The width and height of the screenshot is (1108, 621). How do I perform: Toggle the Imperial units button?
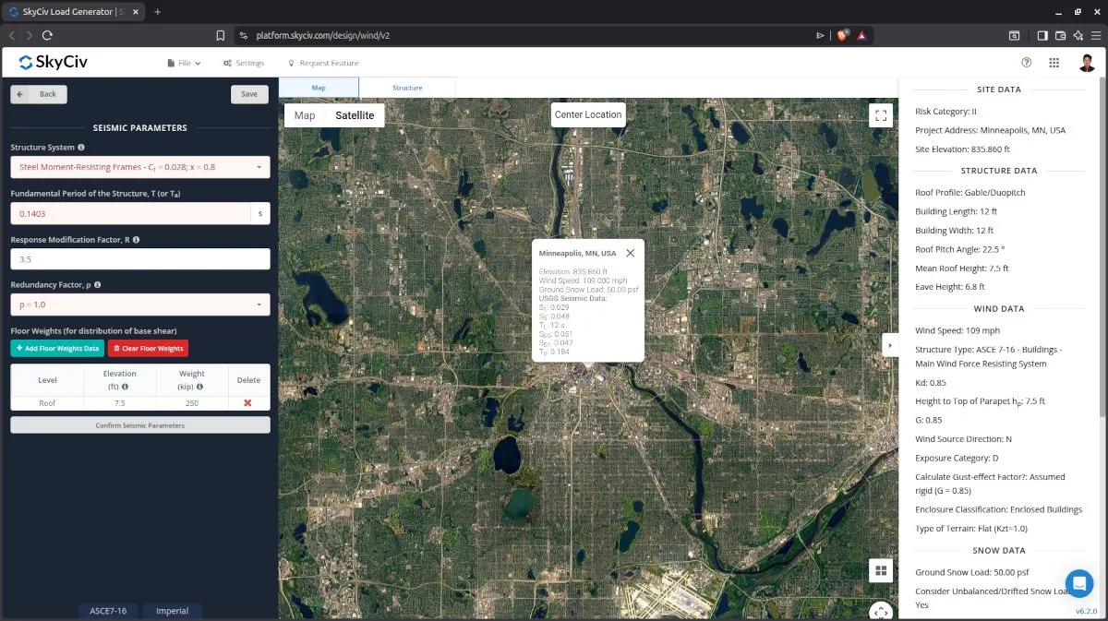[172, 611]
